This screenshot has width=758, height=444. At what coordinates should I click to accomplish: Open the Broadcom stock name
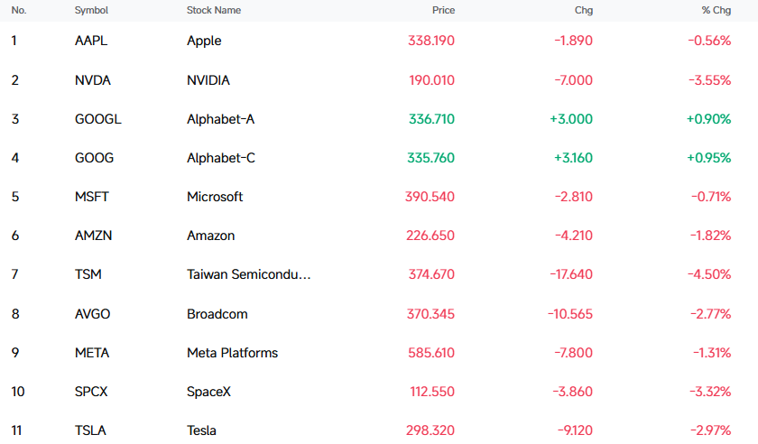click(x=217, y=314)
